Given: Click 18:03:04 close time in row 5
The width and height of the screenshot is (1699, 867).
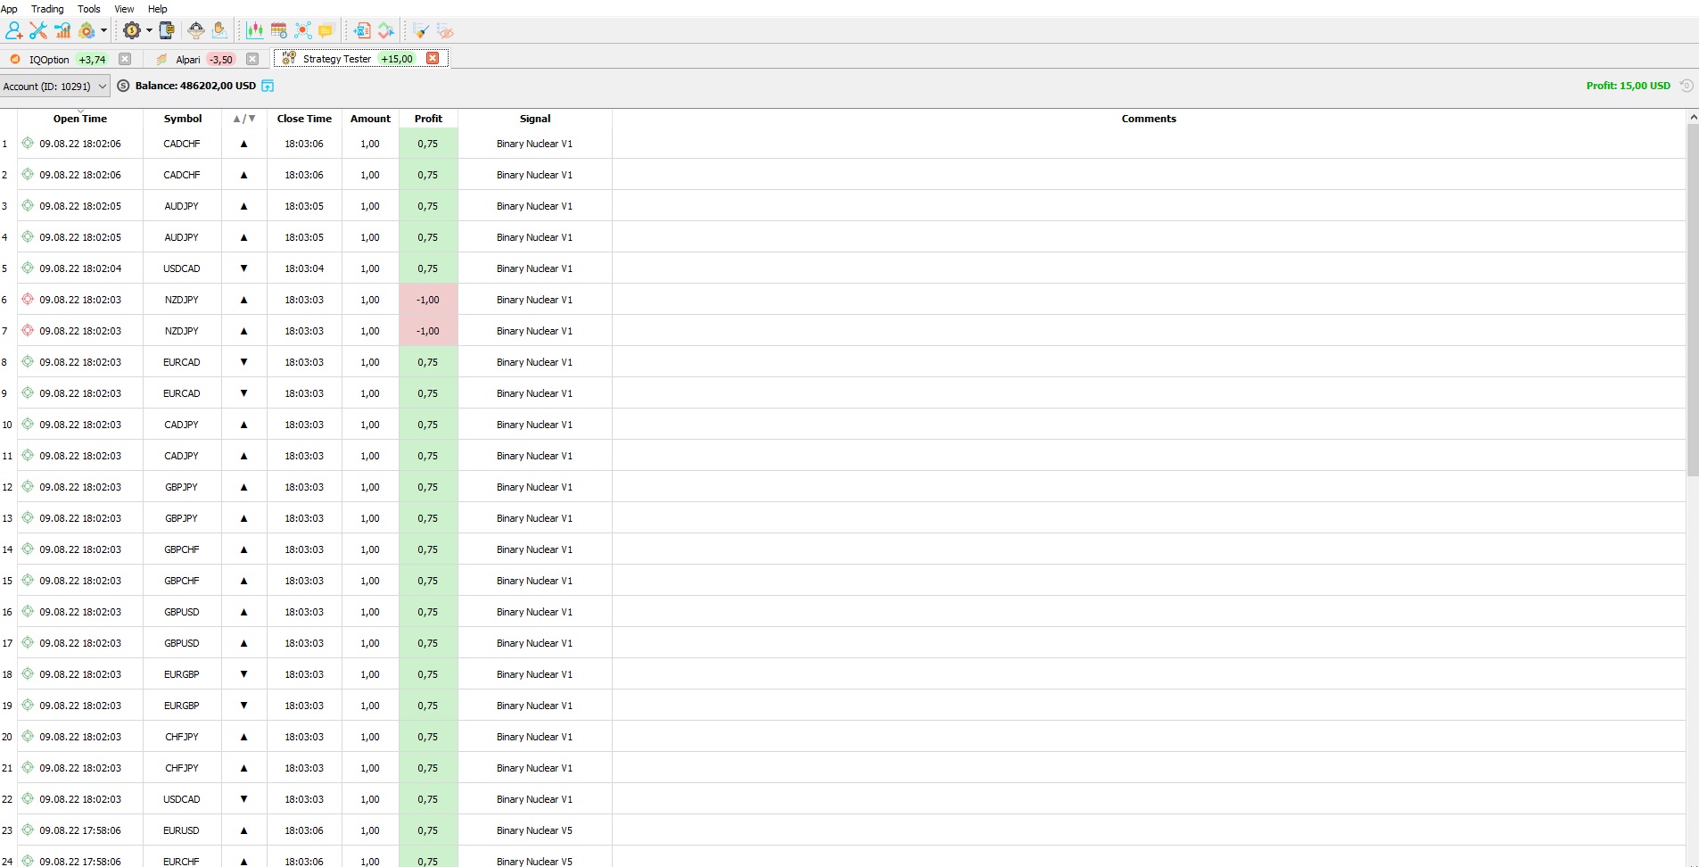Looking at the screenshot, I should click(x=304, y=268).
